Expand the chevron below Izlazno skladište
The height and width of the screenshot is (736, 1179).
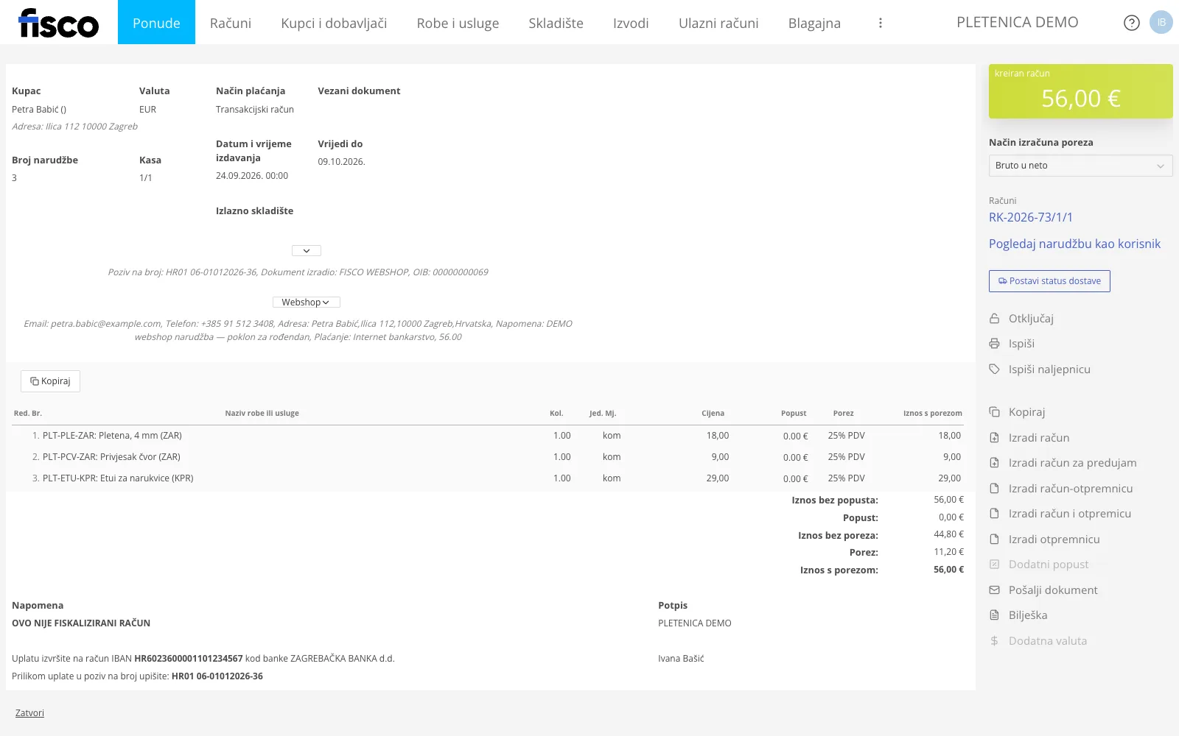(306, 251)
